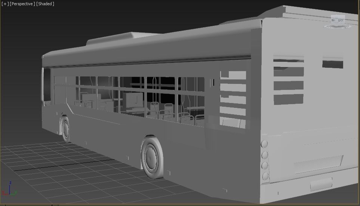Open the Perspective viewport label menu

(22, 4)
